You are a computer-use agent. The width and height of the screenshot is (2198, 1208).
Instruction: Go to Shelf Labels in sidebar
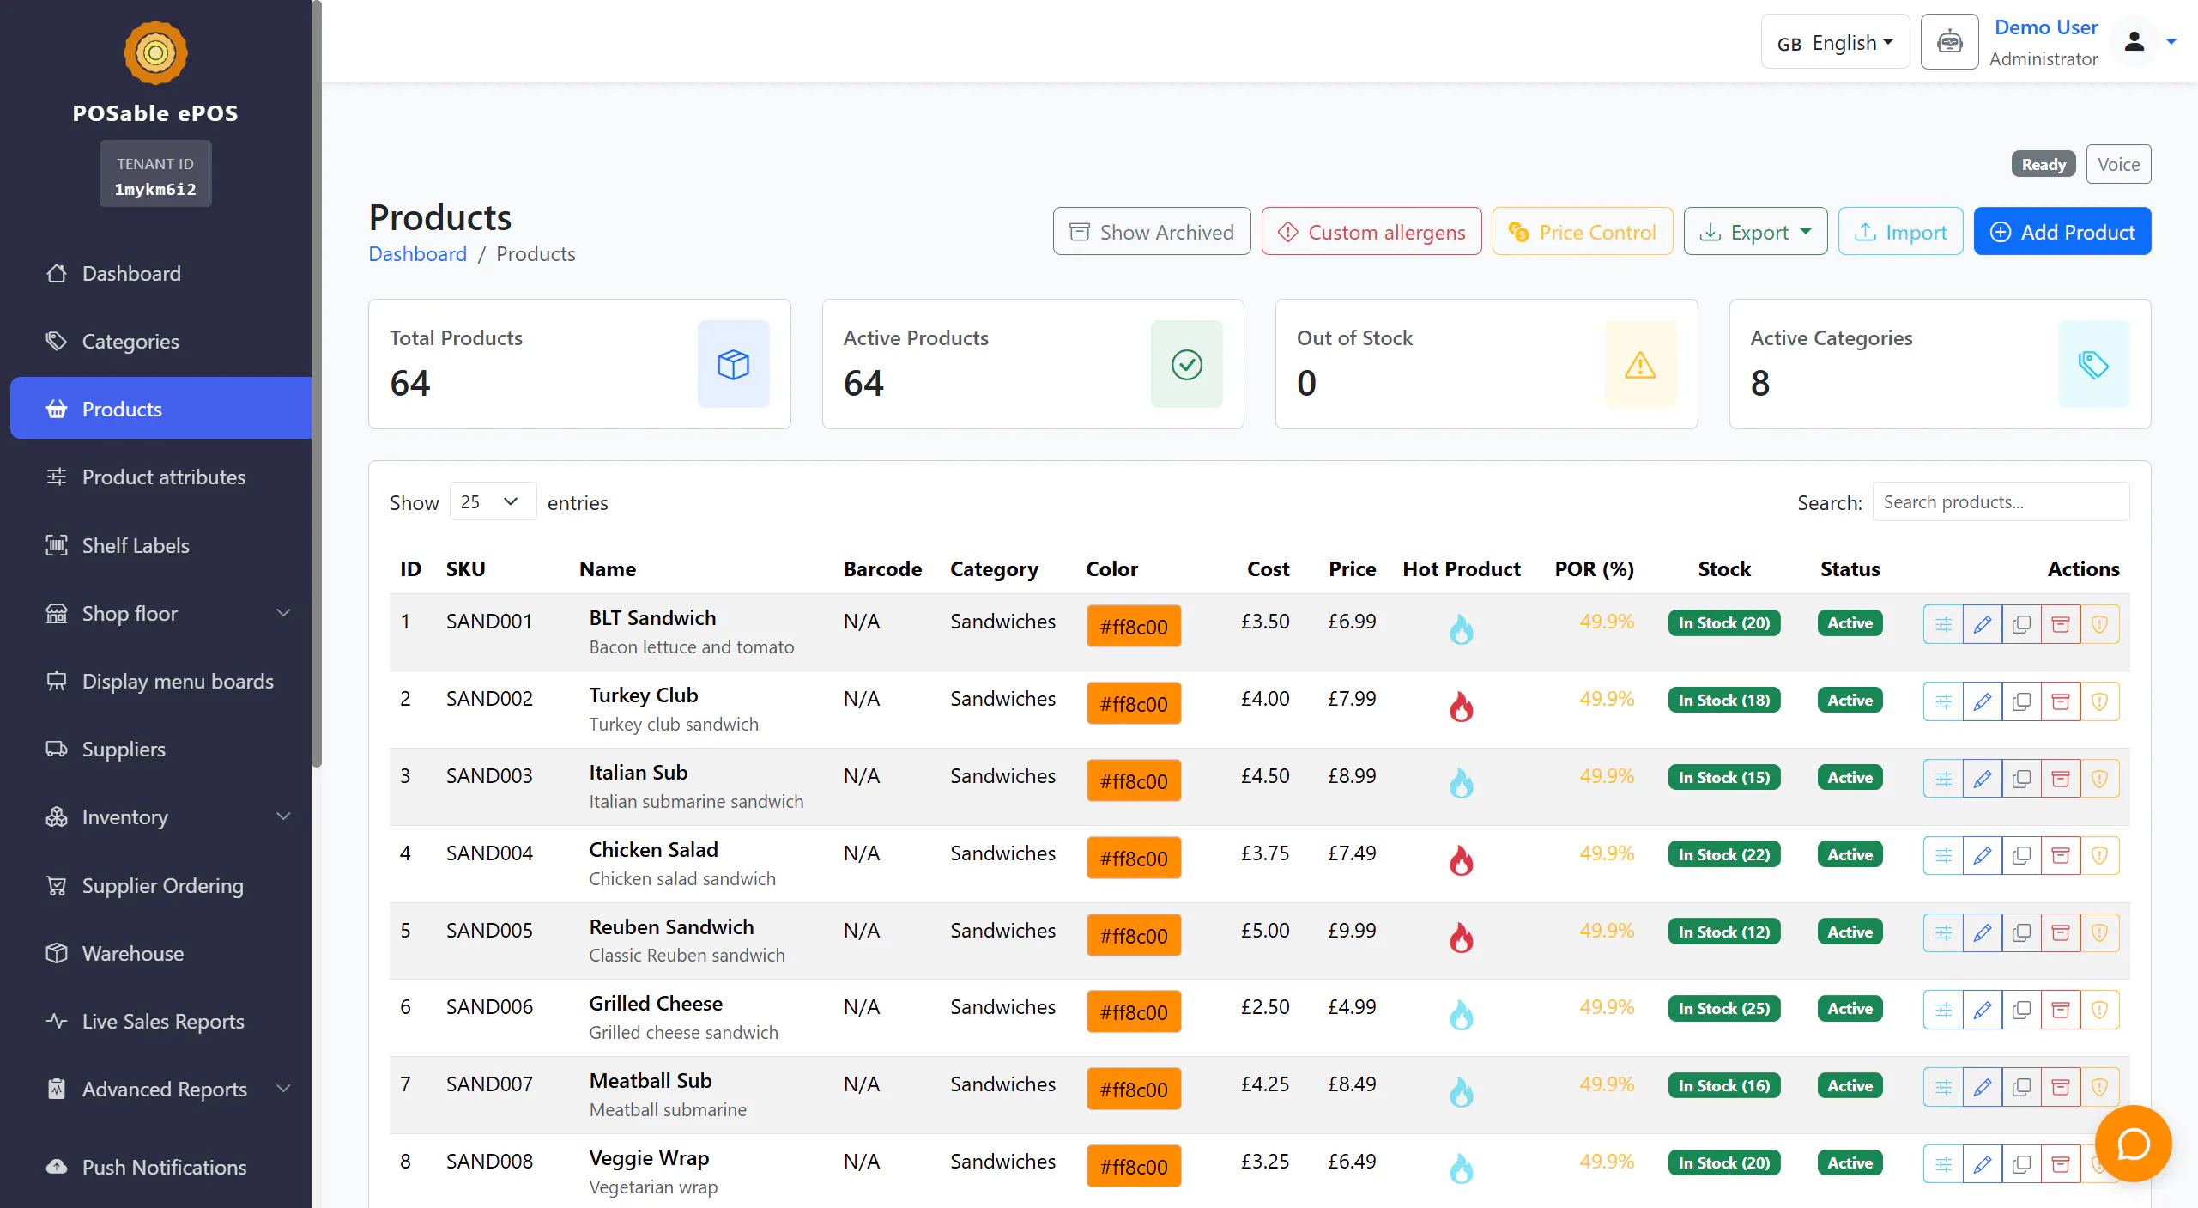tap(160, 545)
